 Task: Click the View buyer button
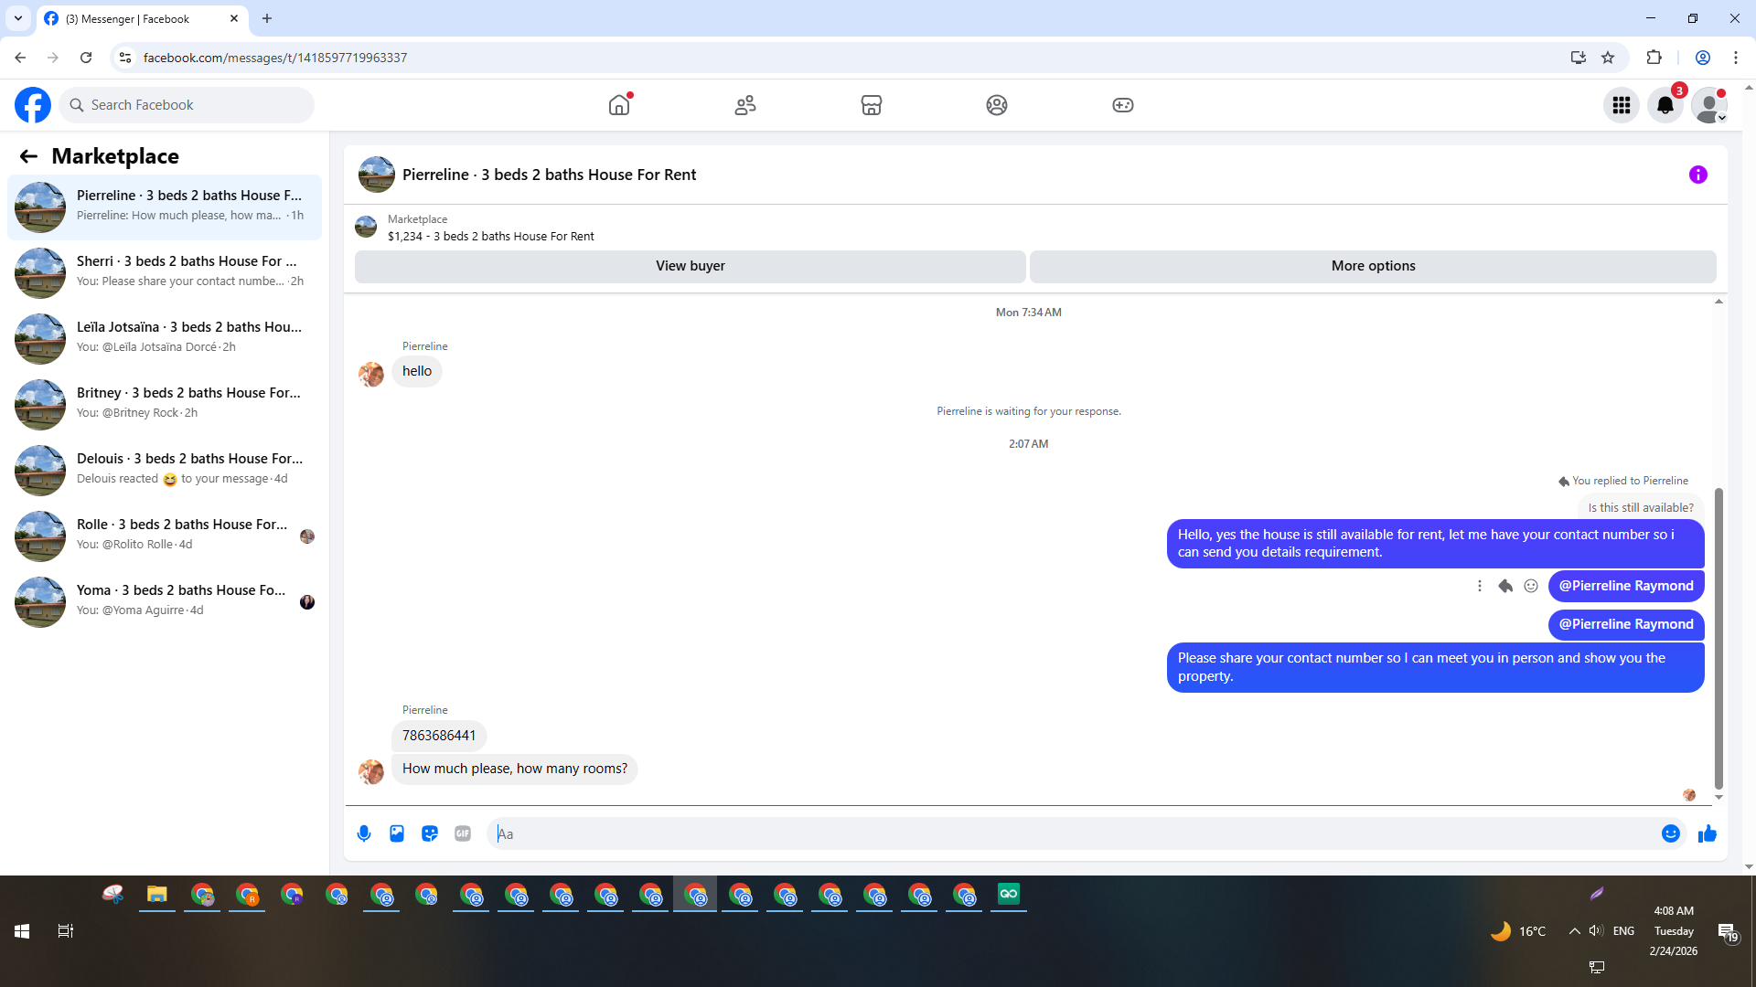[x=690, y=266]
